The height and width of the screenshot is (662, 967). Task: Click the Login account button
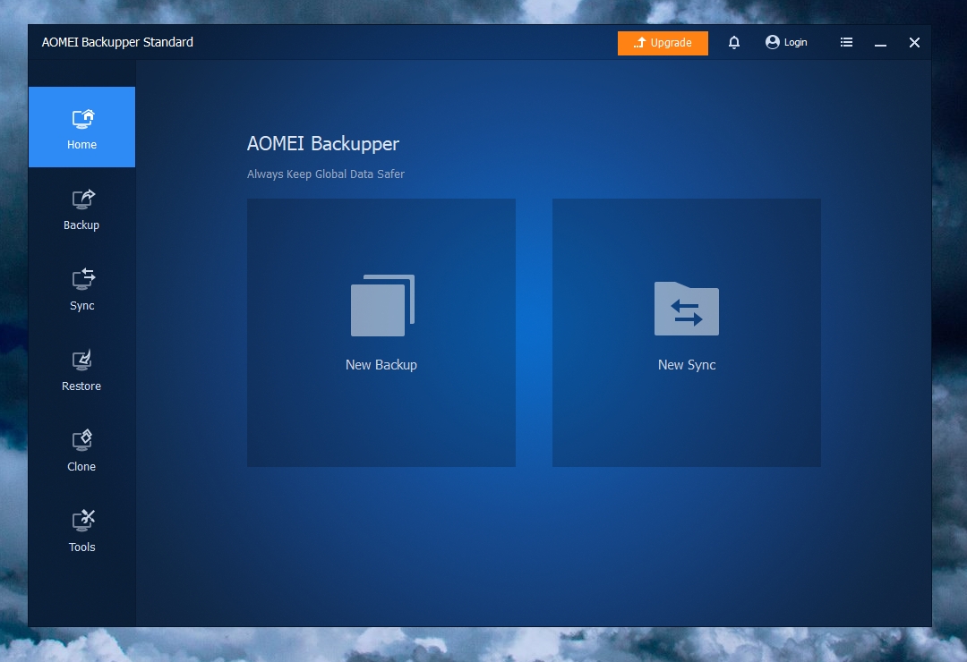tap(786, 43)
